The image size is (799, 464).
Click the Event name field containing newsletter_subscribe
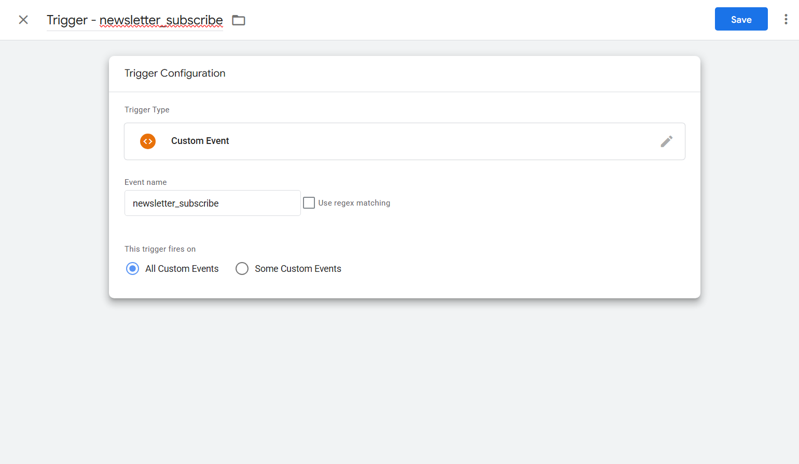[212, 203]
